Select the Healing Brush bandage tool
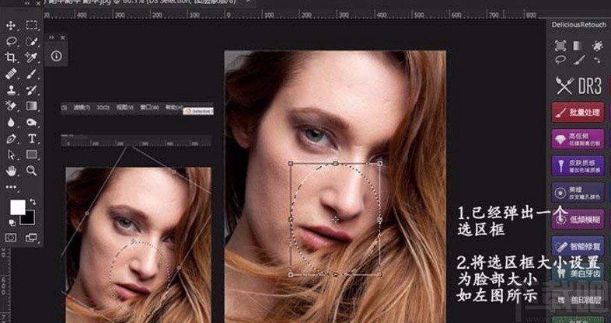Screen dimensions: 611x323 pyautogui.click(x=11, y=74)
